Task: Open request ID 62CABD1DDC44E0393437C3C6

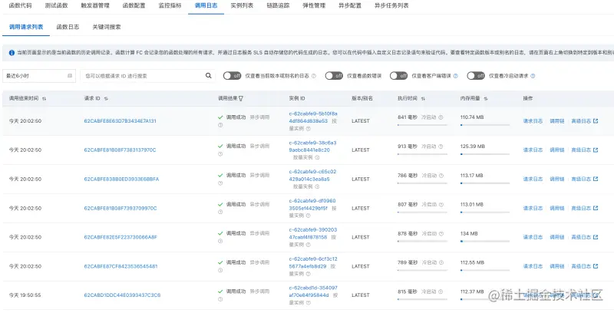Action: (122, 295)
